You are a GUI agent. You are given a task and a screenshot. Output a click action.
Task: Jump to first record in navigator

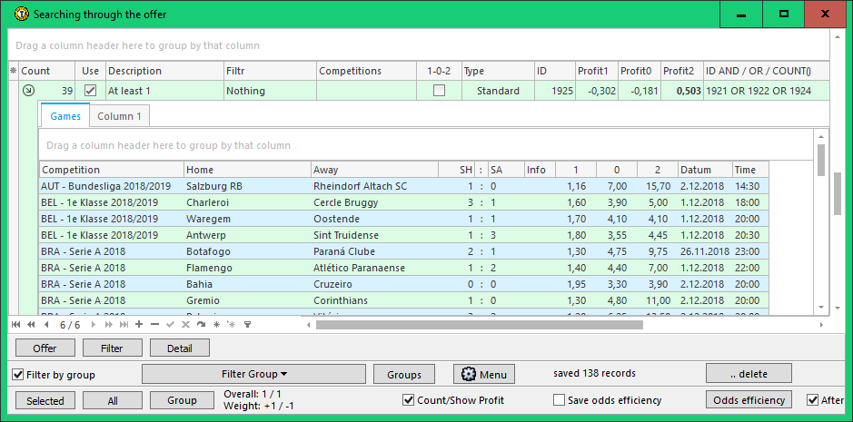[x=15, y=324]
